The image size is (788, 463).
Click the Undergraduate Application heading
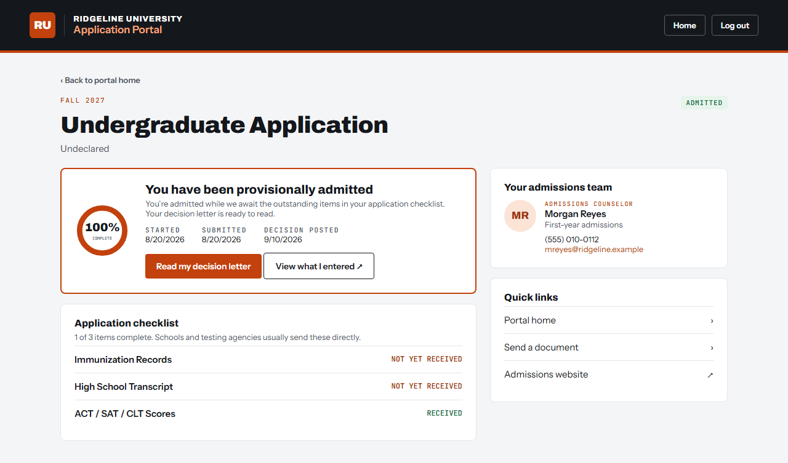point(225,125)
